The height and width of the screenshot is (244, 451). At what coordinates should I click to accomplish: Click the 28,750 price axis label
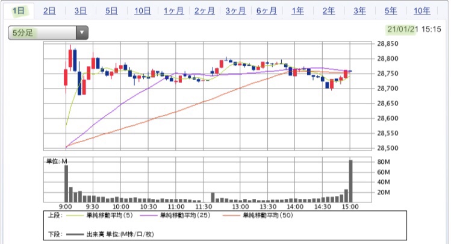pyautogui.click(x=388, y=74)
